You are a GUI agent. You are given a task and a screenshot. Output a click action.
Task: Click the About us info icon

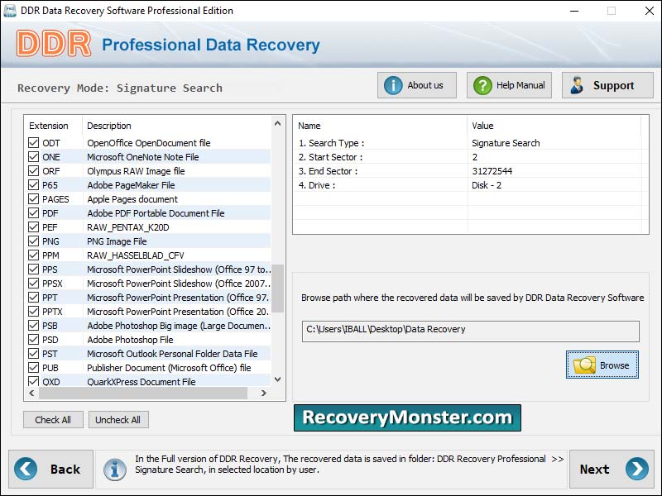point(393,84)
